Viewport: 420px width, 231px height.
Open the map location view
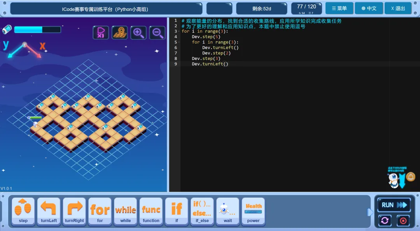119,33
